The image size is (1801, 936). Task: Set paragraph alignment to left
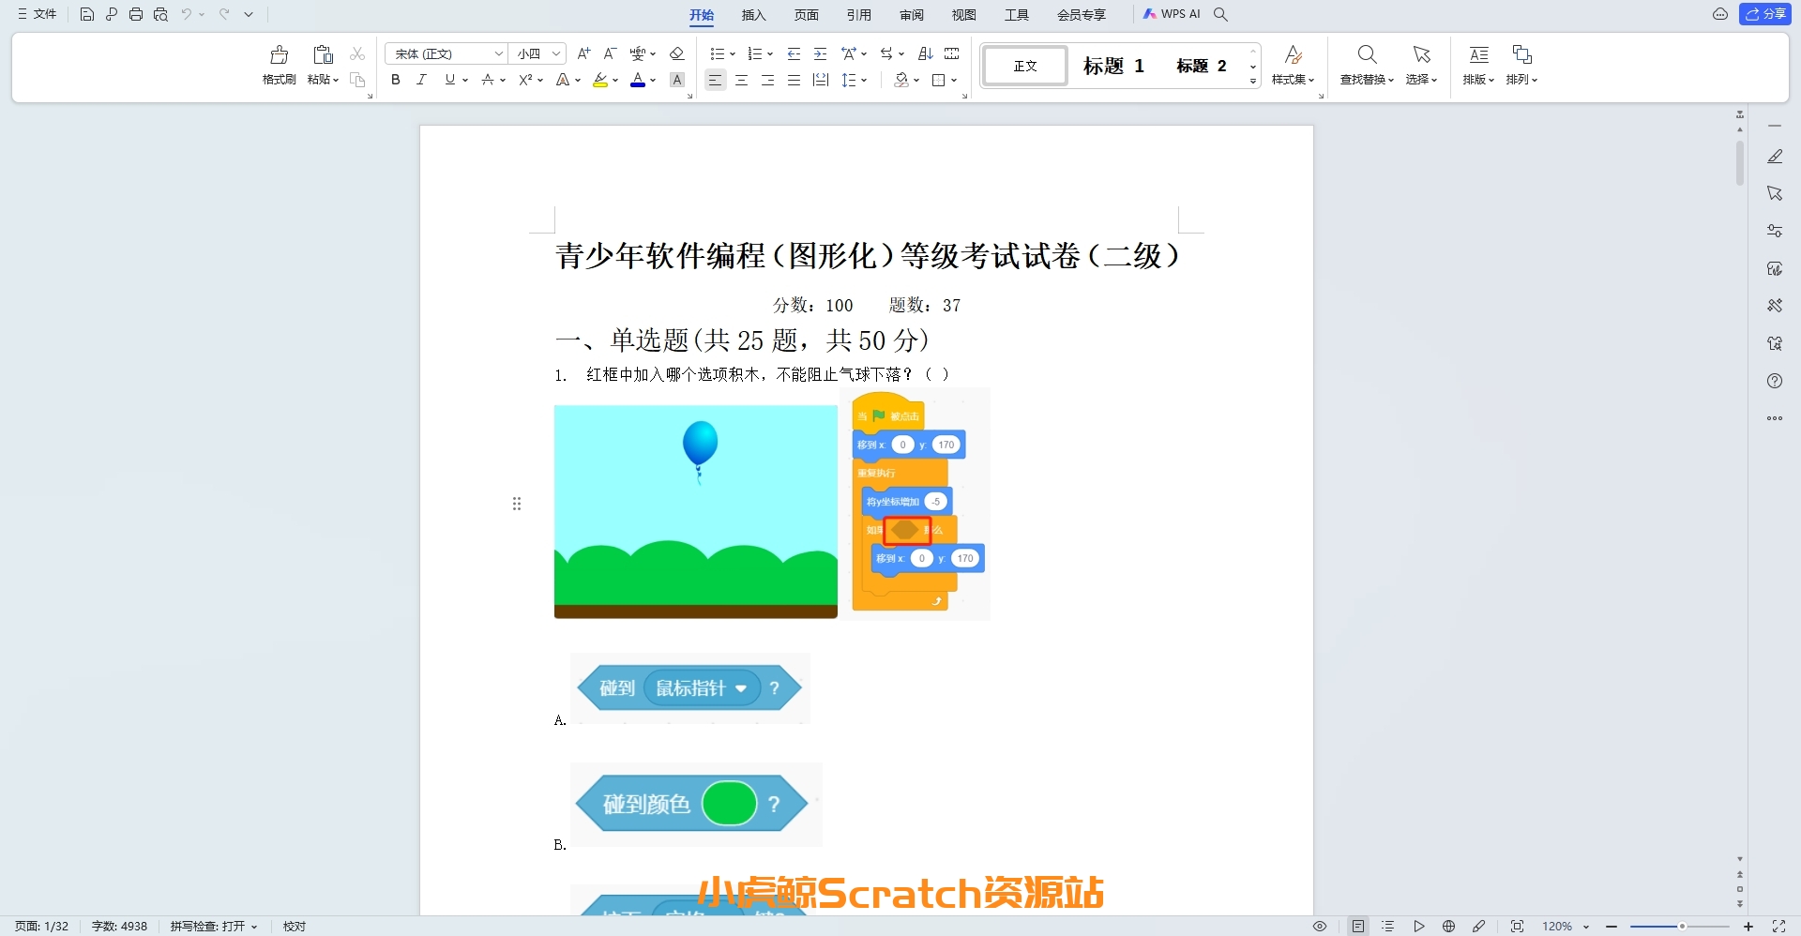(715, 80)
